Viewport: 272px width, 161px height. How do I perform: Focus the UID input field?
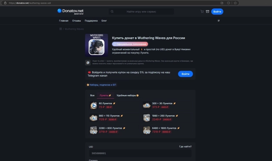pos(140,153)
